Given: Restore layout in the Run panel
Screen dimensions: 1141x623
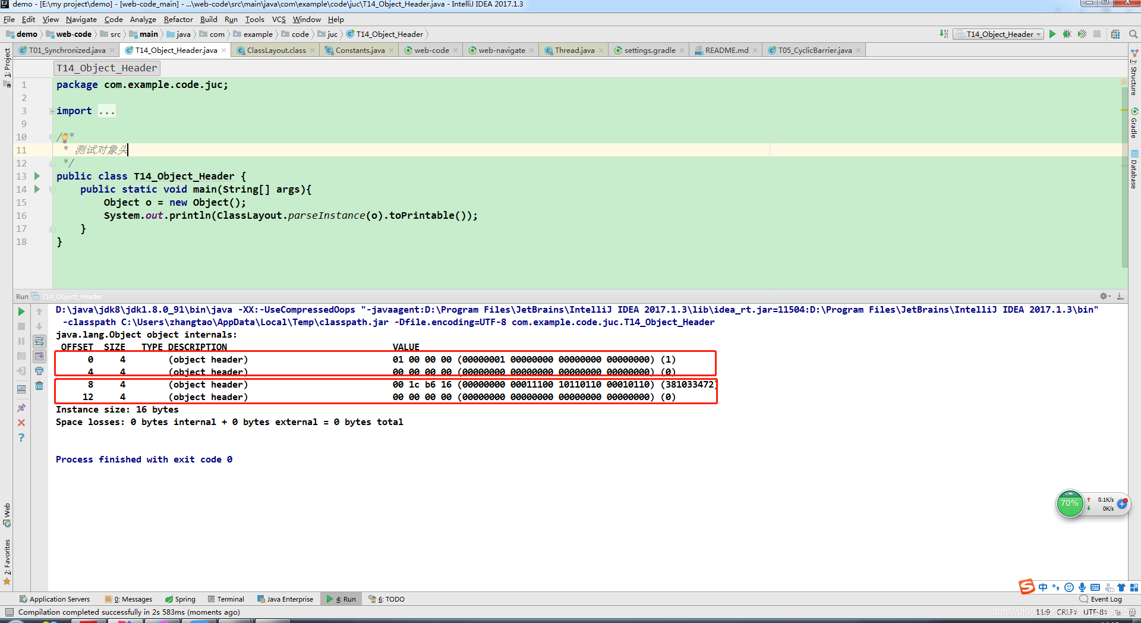Looking at the screenshot, I should pyautogui.click(x=21, y=389).
